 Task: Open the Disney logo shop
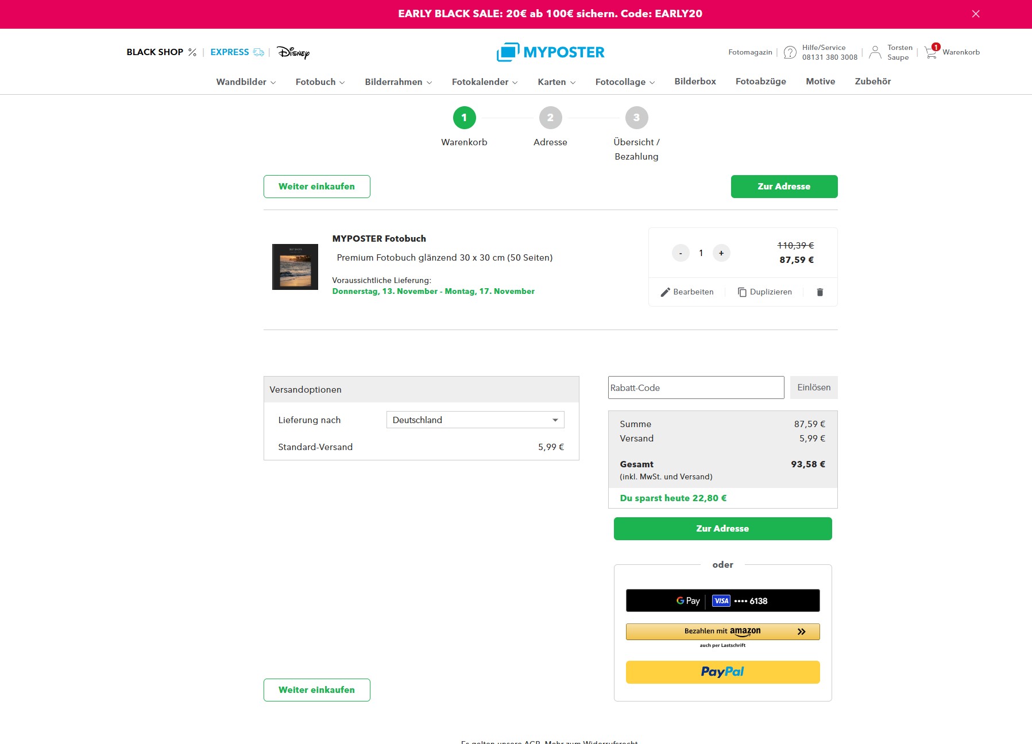293,52
